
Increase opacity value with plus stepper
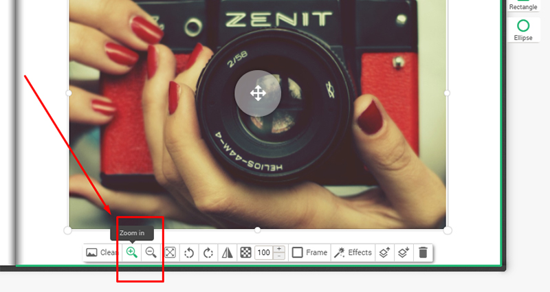pos(279,248)
